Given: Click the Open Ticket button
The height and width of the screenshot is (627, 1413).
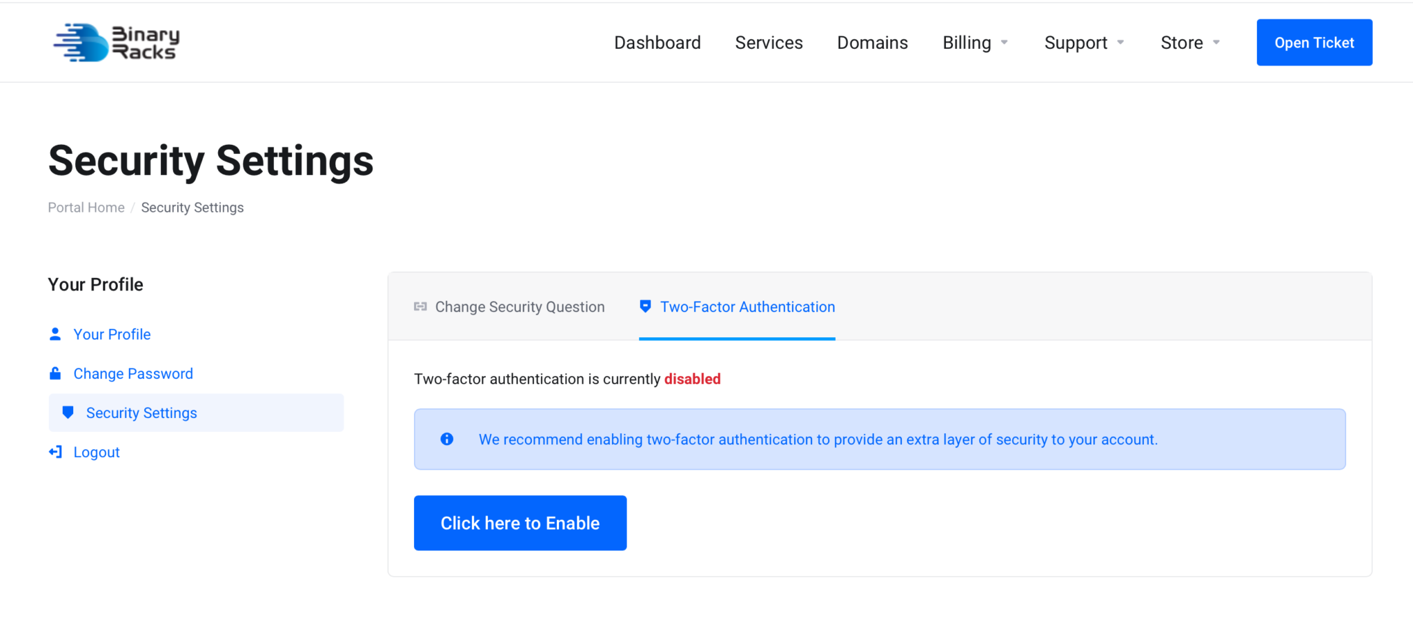Looking at the screenshot, I should [x=1314, y=42].
